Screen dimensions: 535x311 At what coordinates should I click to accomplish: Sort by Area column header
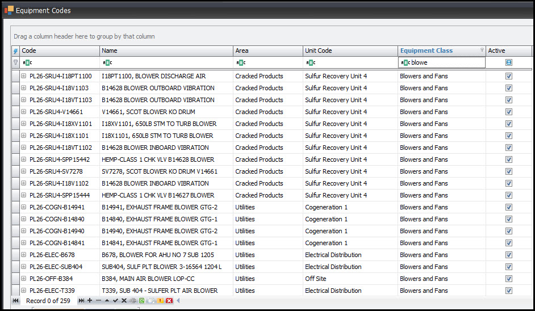[268, 51]
